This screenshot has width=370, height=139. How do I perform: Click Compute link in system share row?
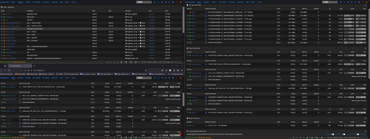(152, 49)
